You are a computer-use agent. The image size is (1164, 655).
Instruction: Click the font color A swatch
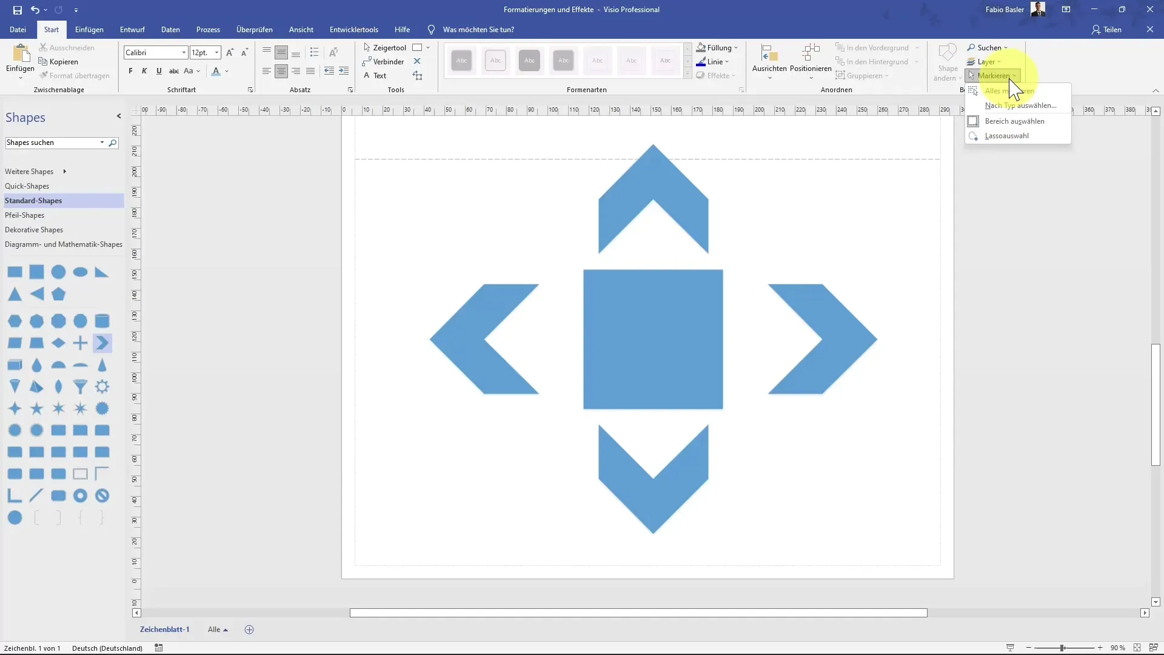pyautogui.click(x=216, y=71)
